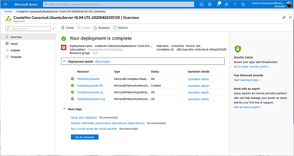This screenshot has height=156, width=294.
Task: Click green check beside testdeployubuntu196
Action: [x=72, y=86]
